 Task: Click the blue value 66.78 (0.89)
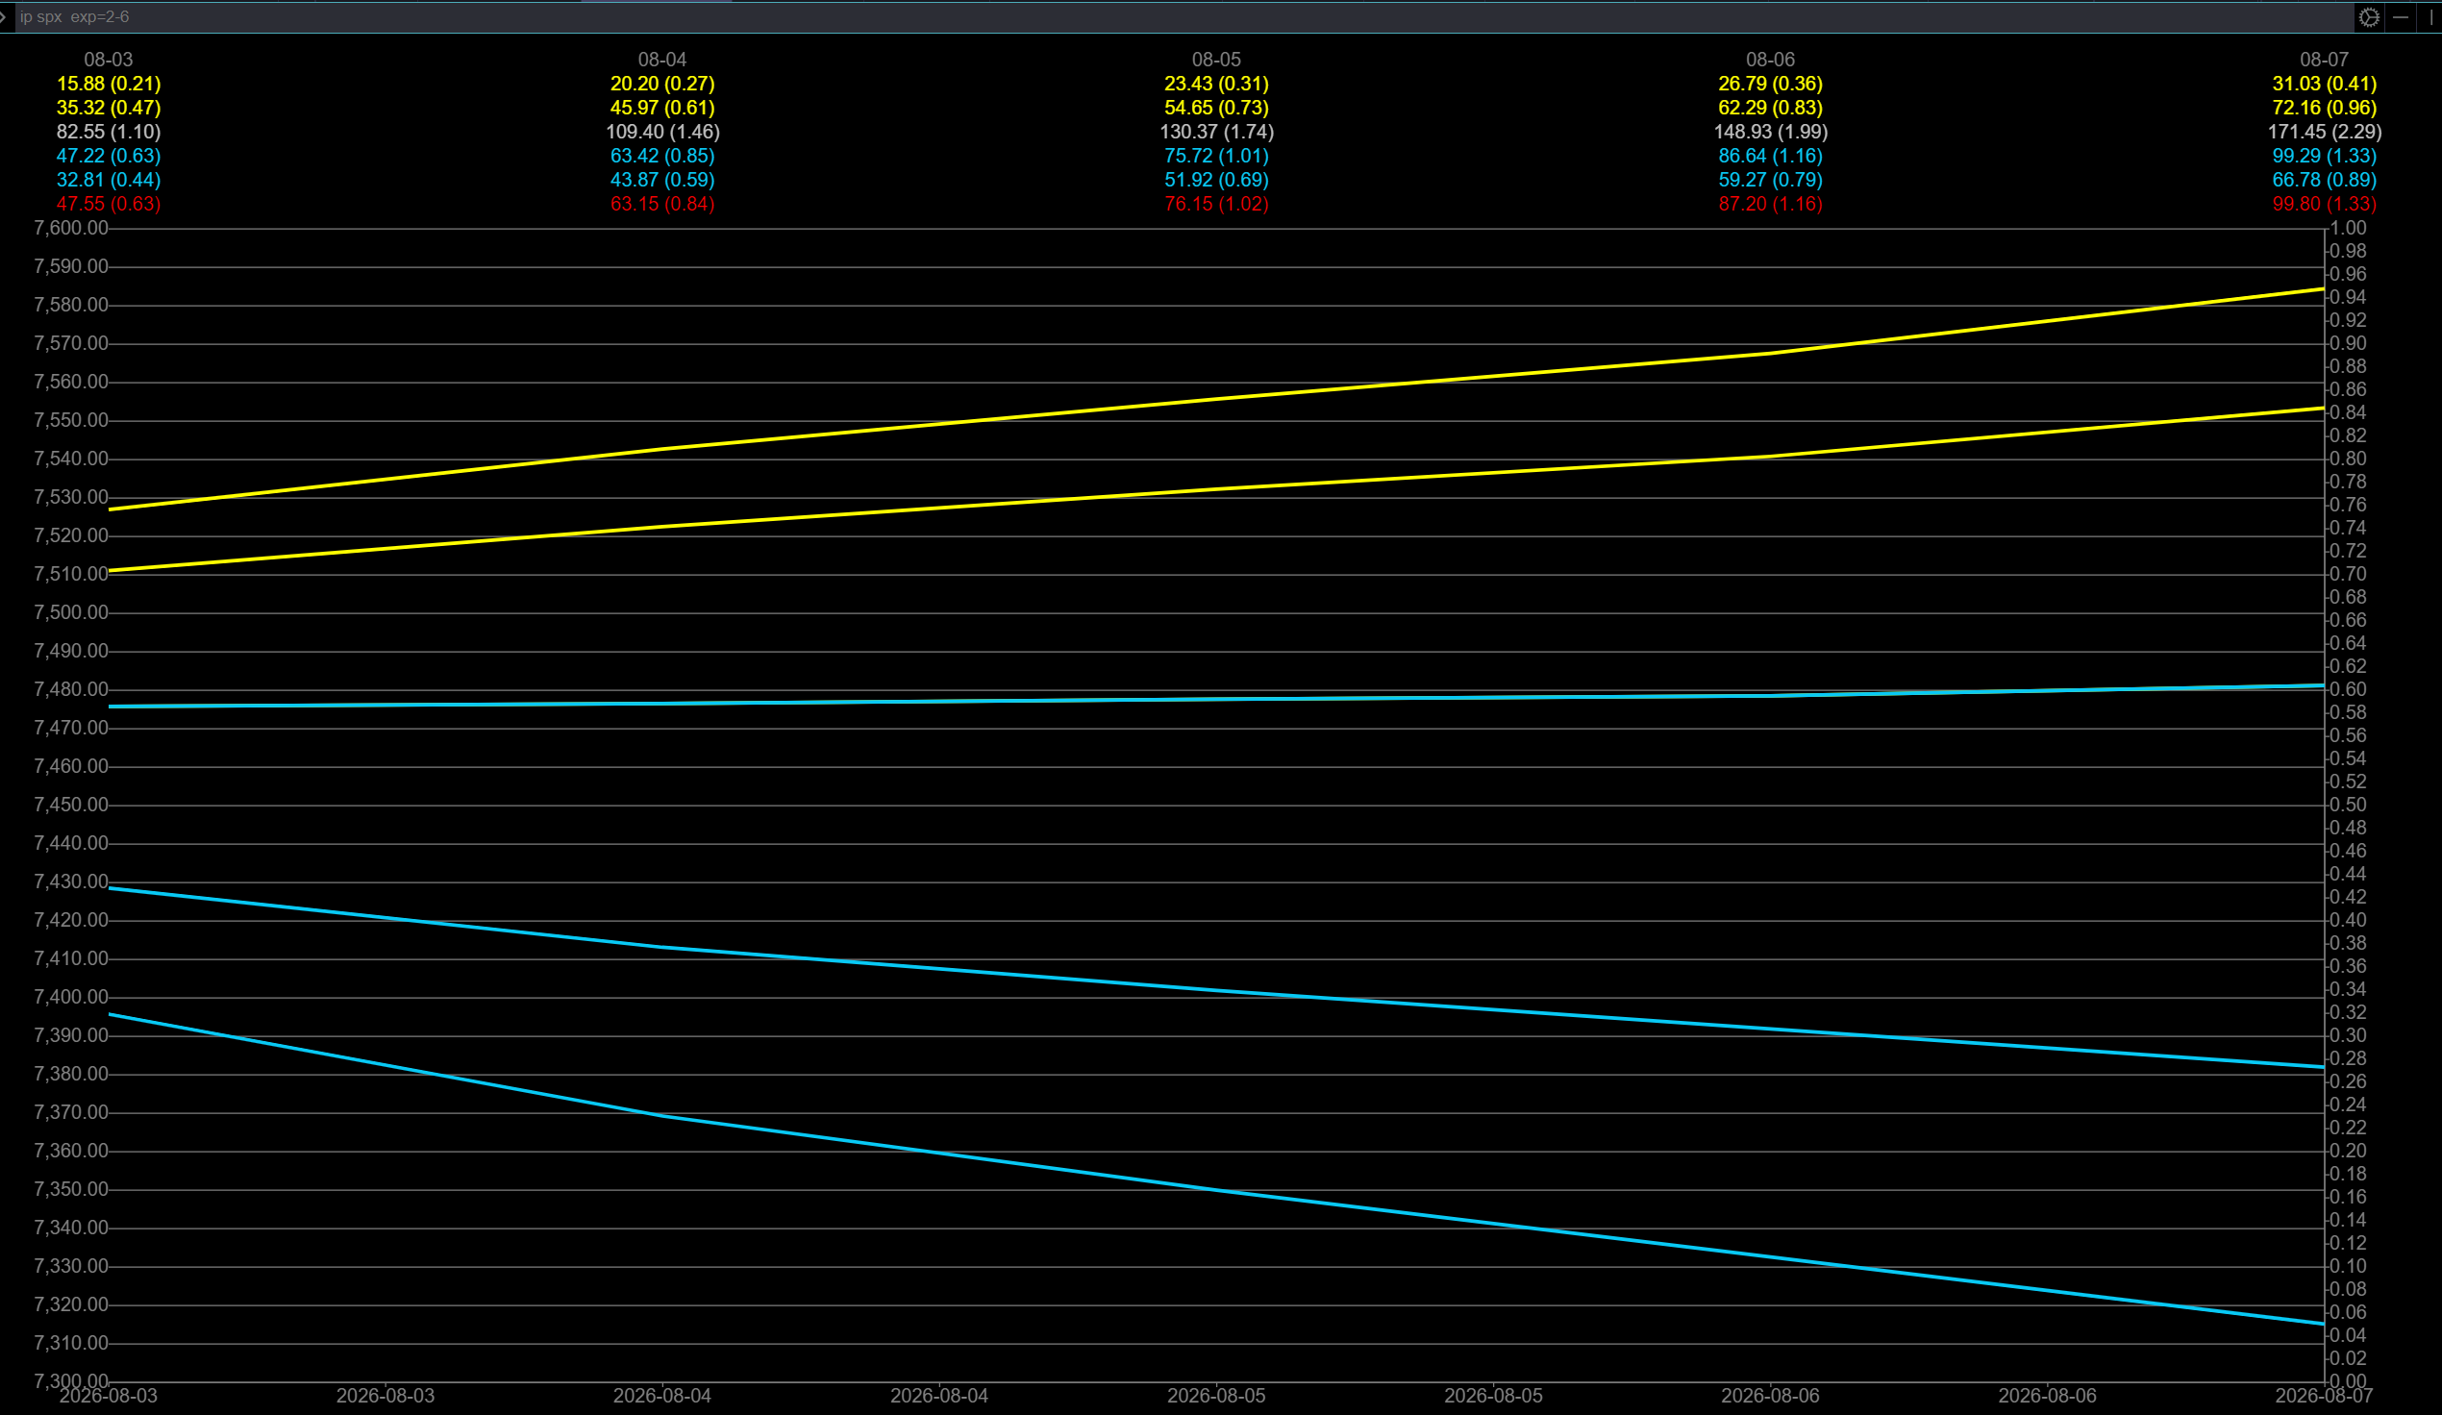(2325, 181)
